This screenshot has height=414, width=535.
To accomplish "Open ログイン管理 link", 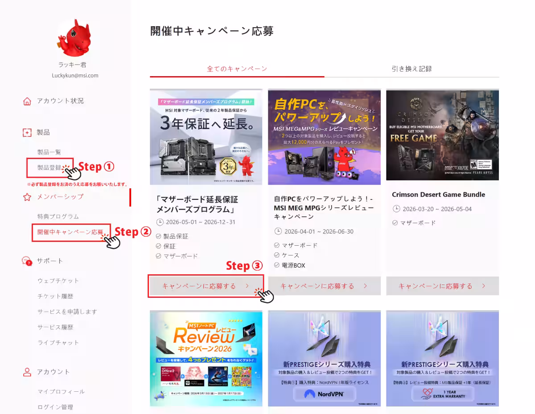I will click(55, 407).
